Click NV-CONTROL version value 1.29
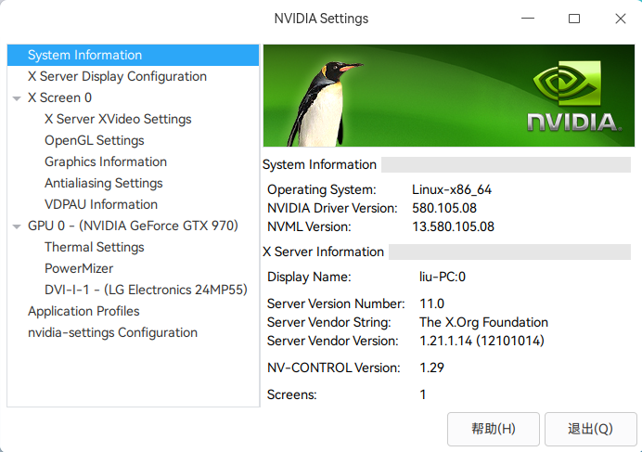Screen dimensions: 642x452 coord(431,368)
